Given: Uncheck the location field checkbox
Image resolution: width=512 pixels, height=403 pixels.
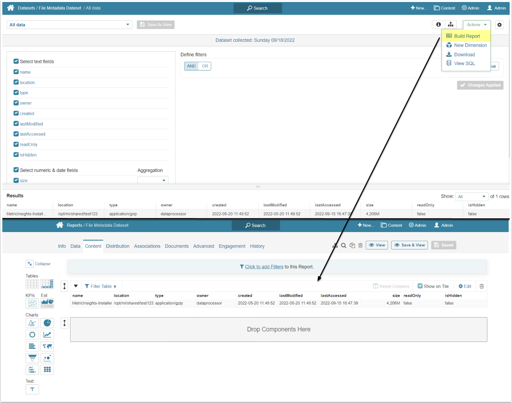Looking at the screenshot, I should click(16, 82).
